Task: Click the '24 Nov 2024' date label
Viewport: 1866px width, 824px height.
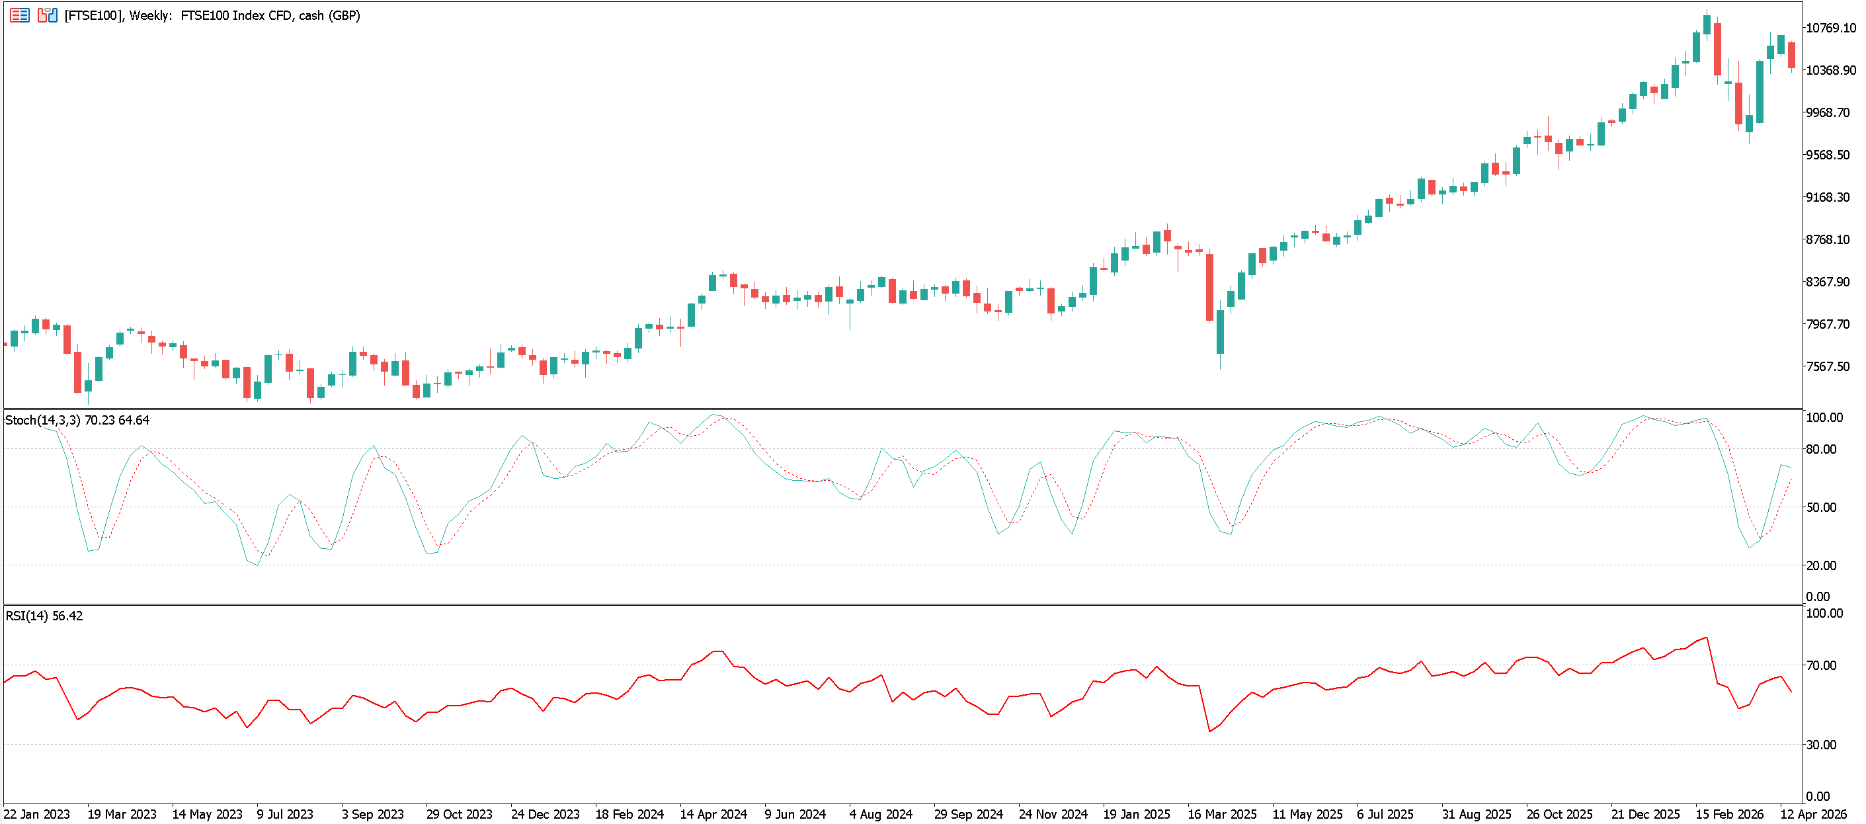Action: pyautogui.click(x=1053, y=815)
